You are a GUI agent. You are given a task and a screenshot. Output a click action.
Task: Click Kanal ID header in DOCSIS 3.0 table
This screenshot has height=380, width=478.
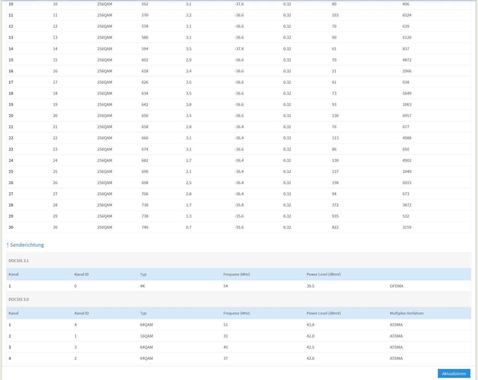pos(81,313)
